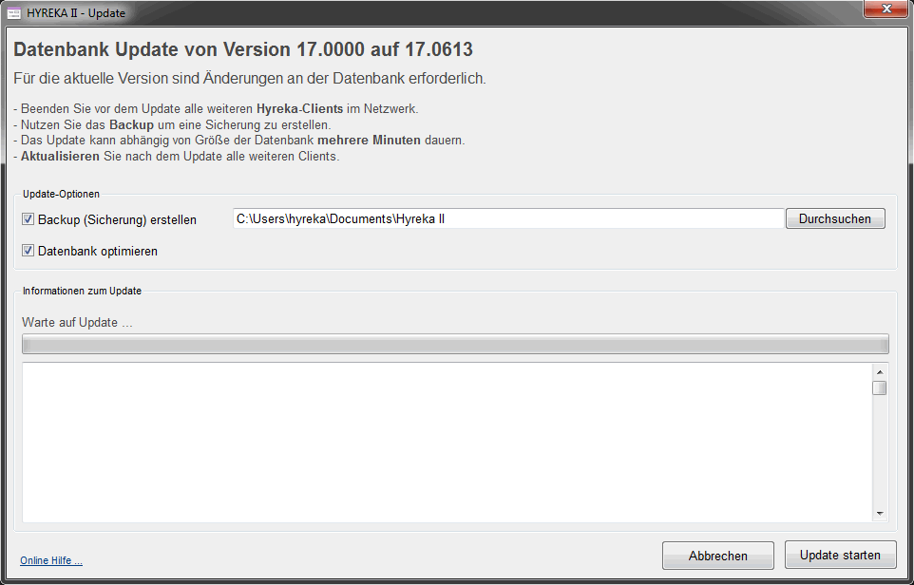Image resolution: width=914 pixels, height=585 pixels.
Task: Uncheck Backup (Sicherung) erstellen checkbox
Action: tap(28, 219)
